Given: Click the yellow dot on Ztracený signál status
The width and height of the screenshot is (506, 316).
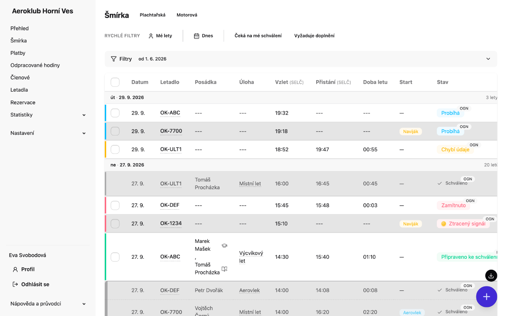Looking at the screenshot, I should [444, 224].
